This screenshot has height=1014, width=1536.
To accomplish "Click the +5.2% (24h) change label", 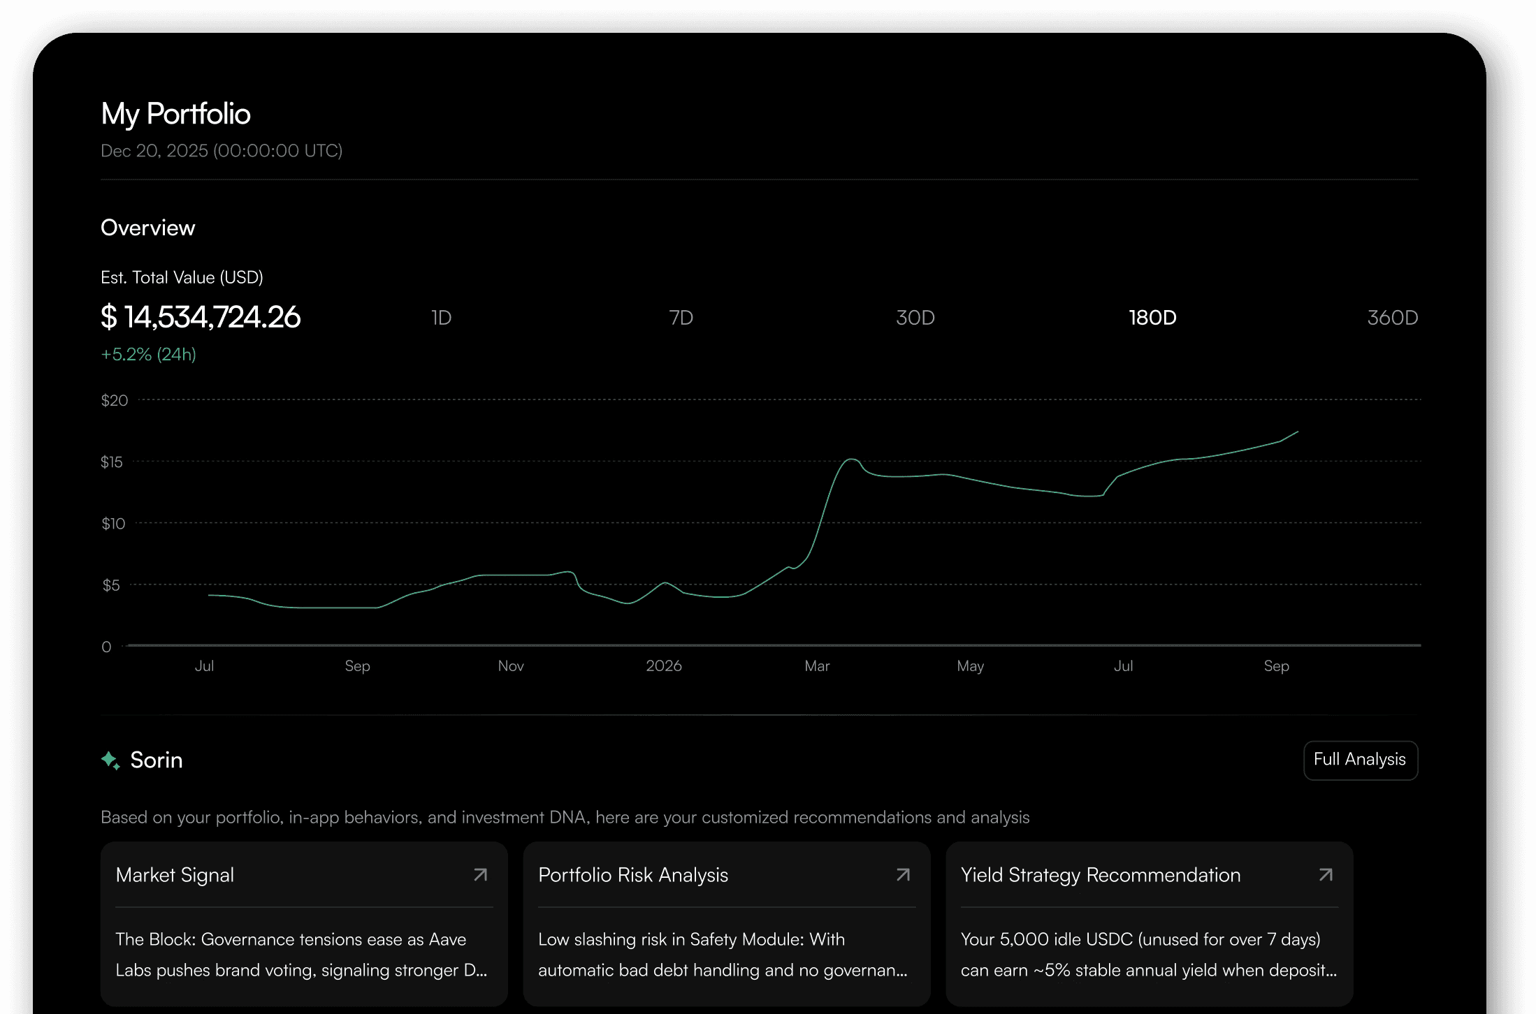I will [x=148, y=354].
